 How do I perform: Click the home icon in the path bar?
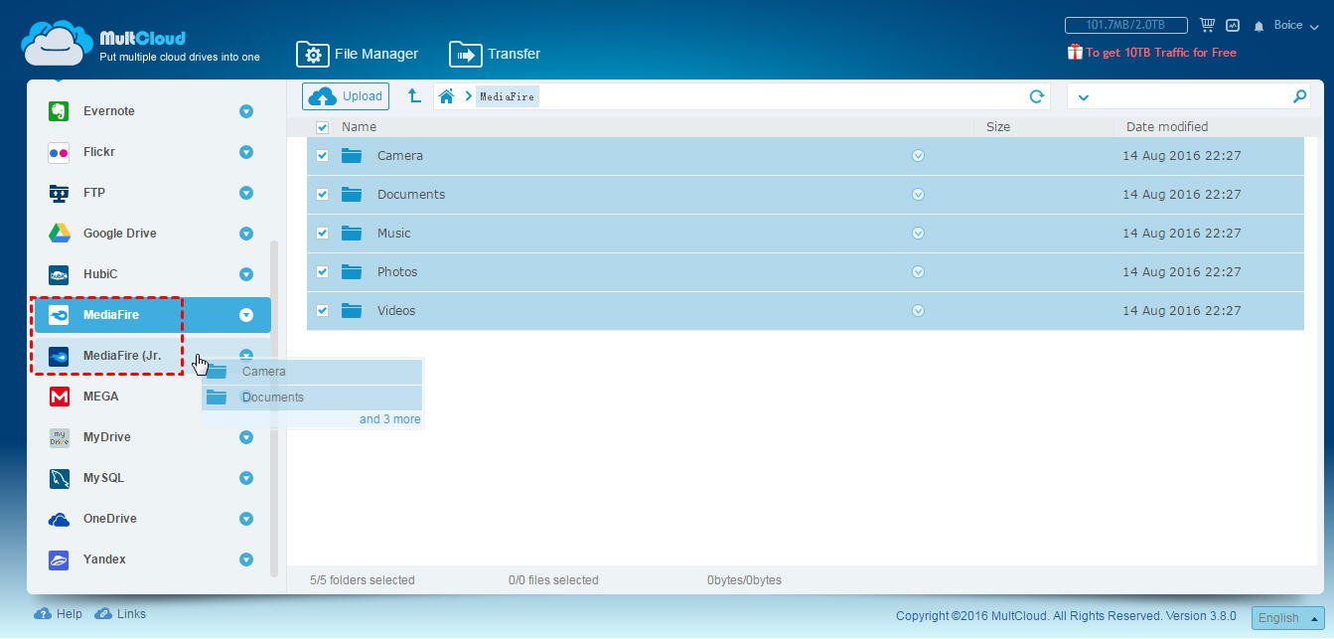tap(447, 96)
